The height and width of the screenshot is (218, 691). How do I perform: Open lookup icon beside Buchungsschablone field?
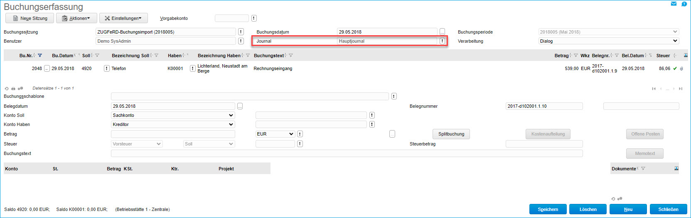pos(394,96)
